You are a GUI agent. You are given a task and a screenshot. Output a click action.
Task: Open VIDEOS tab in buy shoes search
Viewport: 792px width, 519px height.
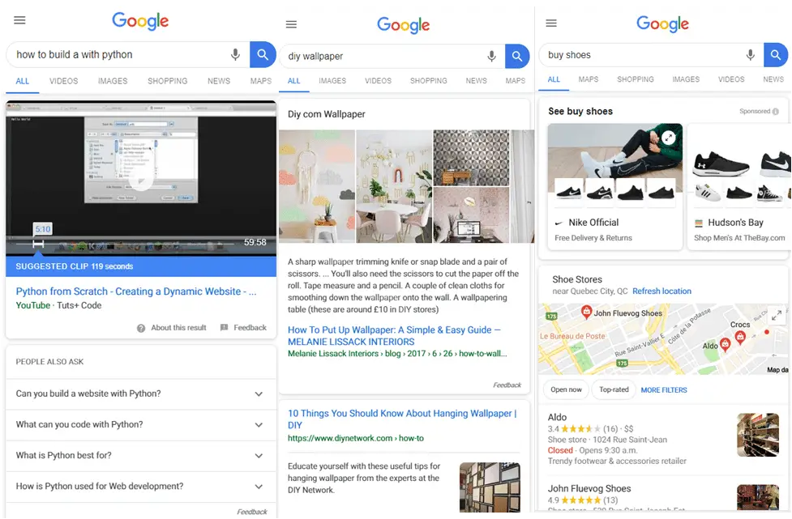(x=731, y=79)
